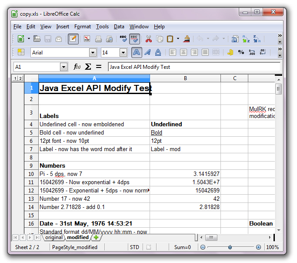Sort descending Z to A
Screen dimensions: 297x263
coord(257,39)
